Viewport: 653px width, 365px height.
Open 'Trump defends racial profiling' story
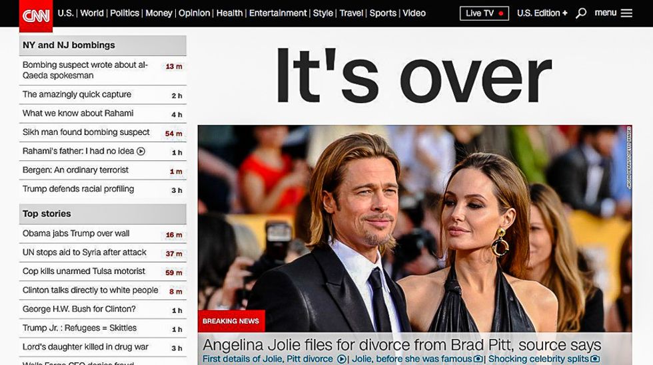78,189
